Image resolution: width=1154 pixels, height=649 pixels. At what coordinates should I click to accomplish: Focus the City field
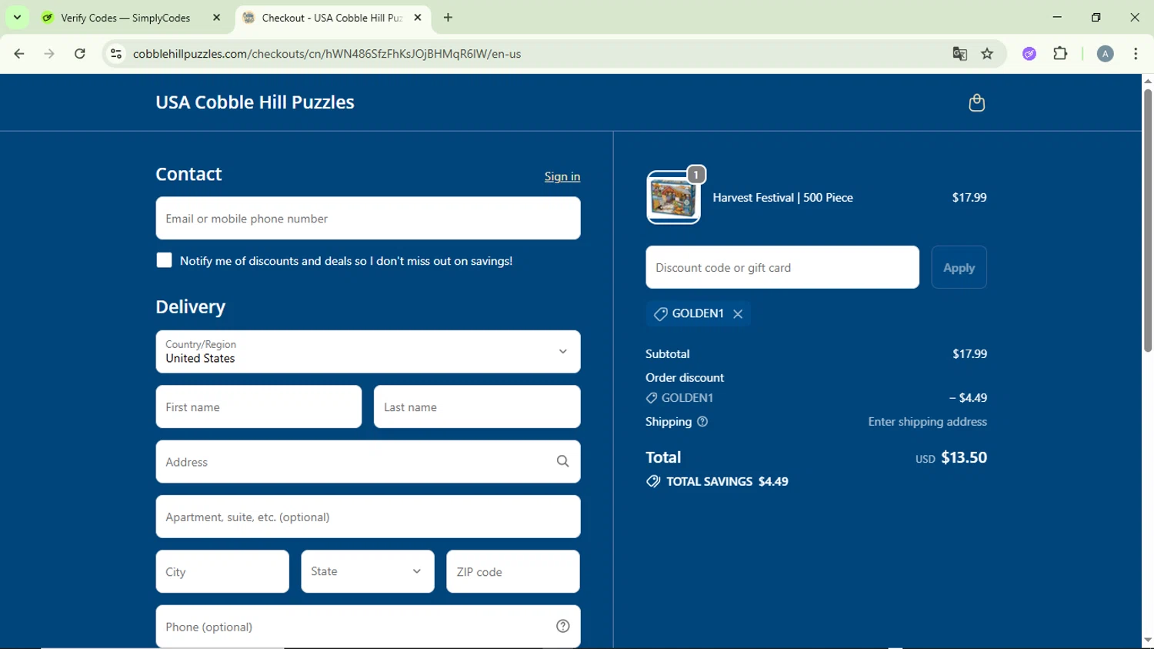[222, 571]
